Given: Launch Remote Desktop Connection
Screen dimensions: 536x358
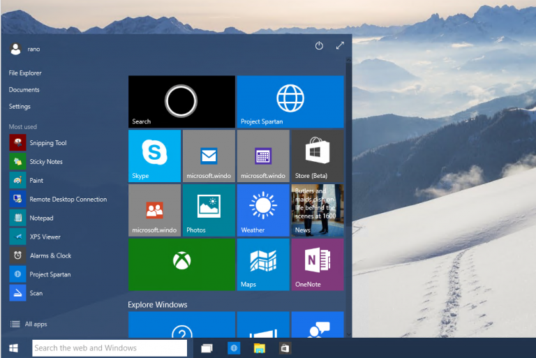Looking at the screenshot, I should point(59,199).
